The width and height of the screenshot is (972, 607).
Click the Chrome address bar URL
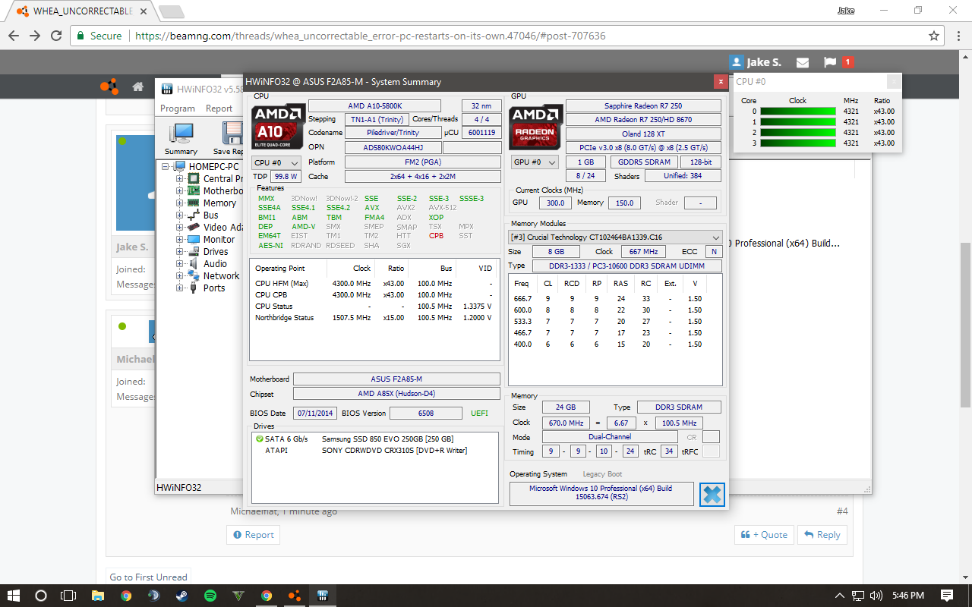pos(371,36)
